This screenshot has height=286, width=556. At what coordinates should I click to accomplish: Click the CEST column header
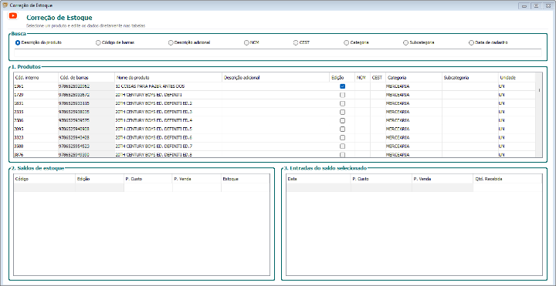(x=378, y=78)
